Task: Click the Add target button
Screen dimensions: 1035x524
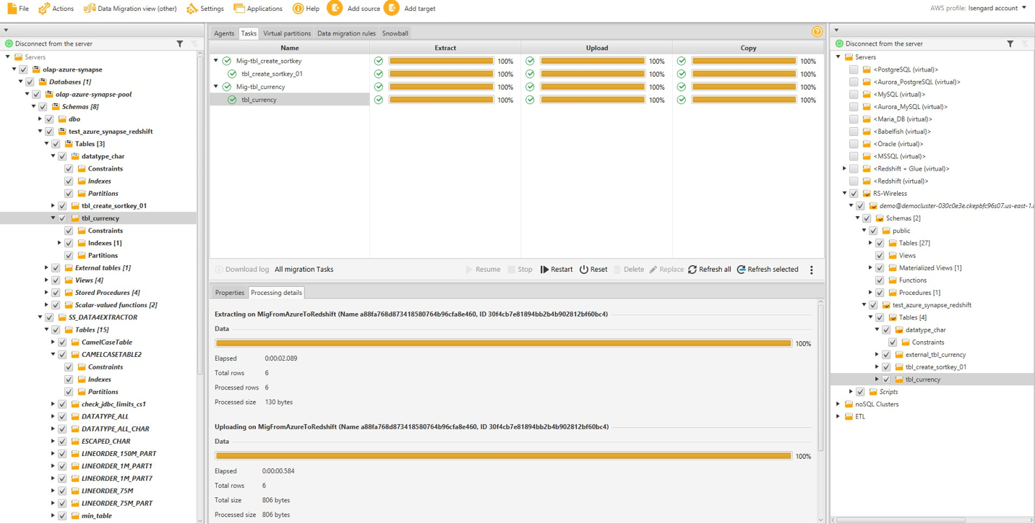Action: (x=409, y=9)
